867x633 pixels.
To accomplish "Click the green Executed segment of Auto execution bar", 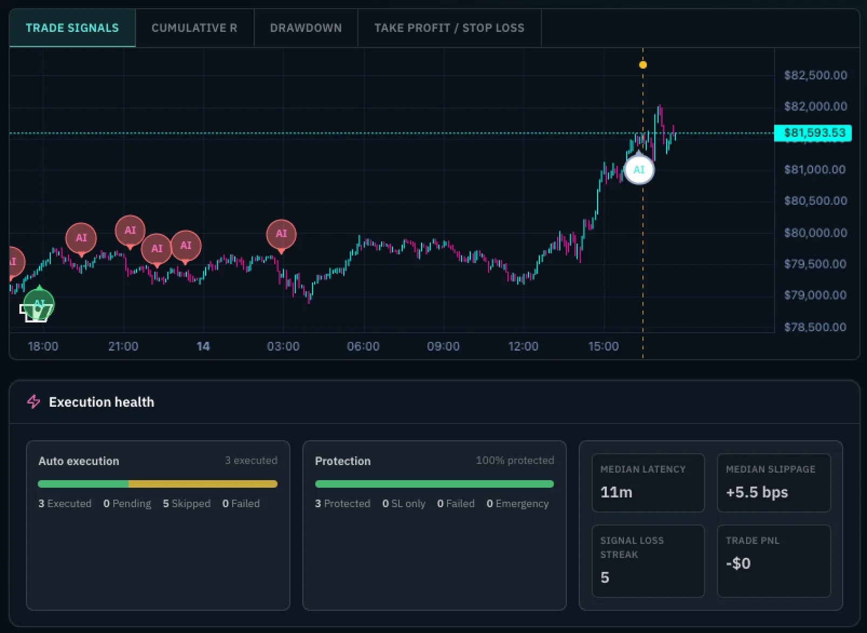I will [83, 484].
